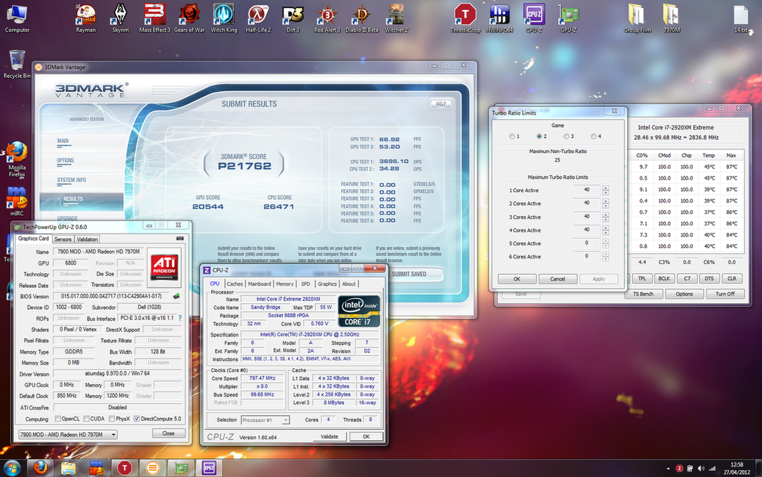The height and width of the screenshot is (477, 762).
Task: Open the CPU-Z Processor #1 selection dropdown
Action: (x=265, y=420)
